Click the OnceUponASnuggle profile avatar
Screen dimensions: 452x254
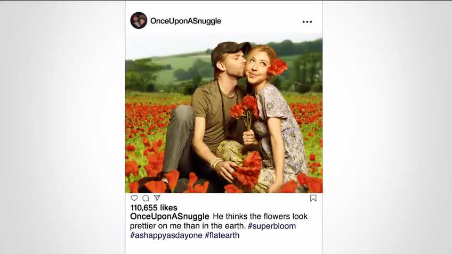139,21
